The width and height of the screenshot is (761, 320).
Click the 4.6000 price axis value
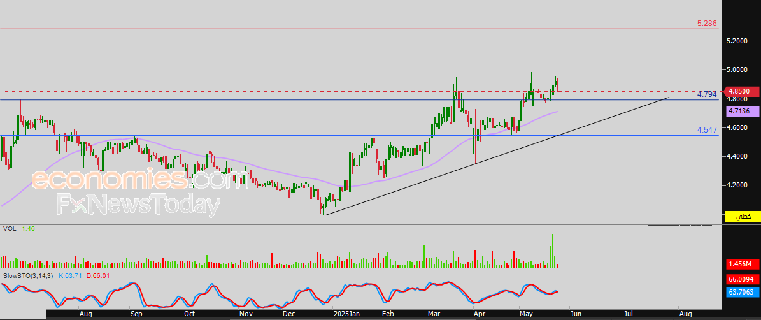coord(737,127)
